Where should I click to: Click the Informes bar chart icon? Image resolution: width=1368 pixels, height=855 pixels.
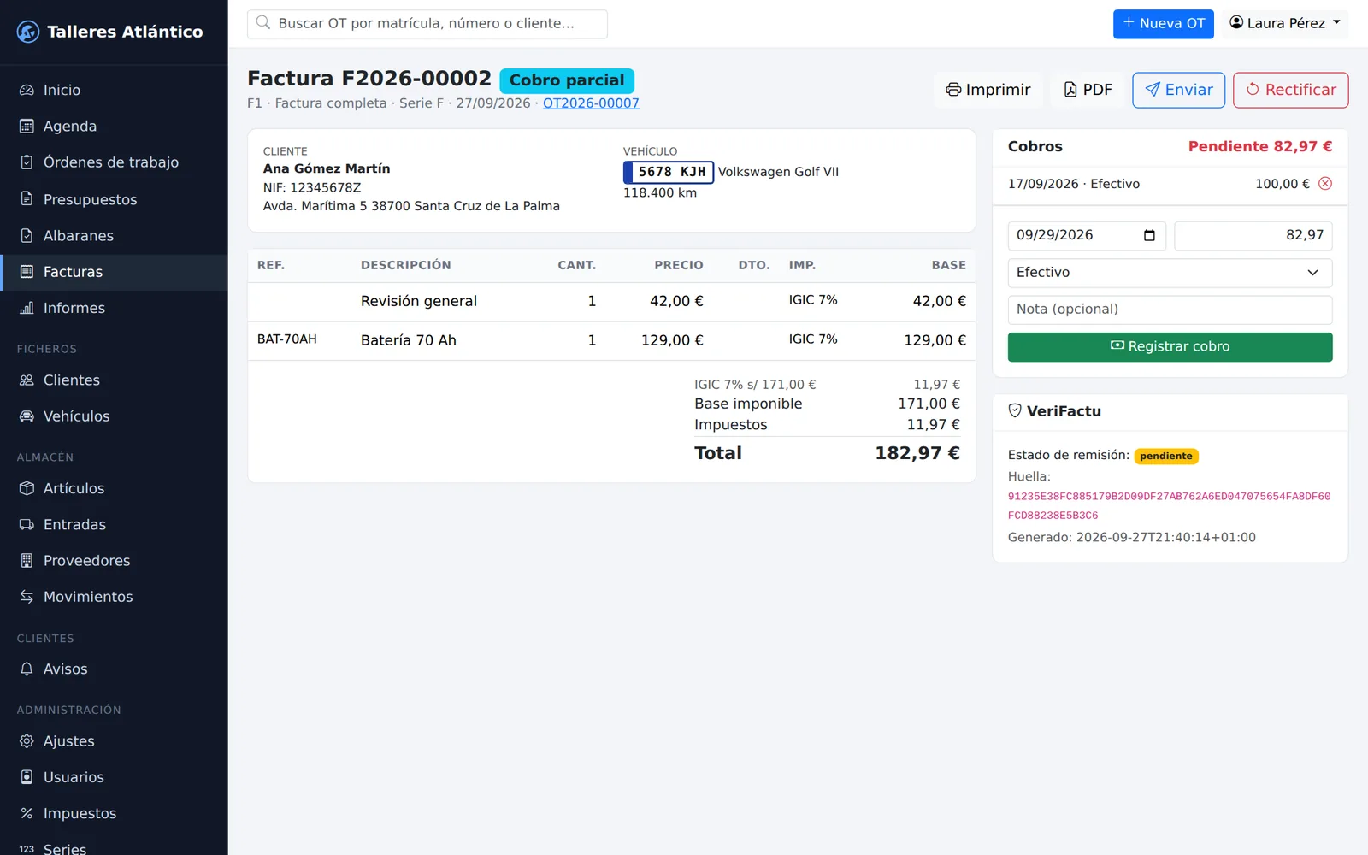pyautogui.click(x=27, y=308)
